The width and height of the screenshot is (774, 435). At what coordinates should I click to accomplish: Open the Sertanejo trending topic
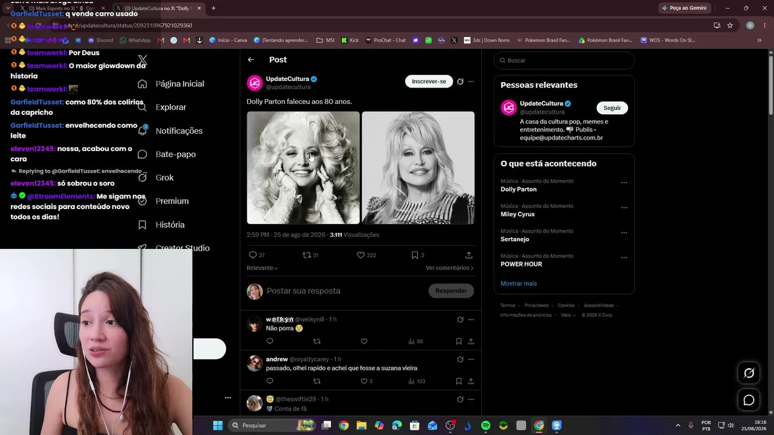515,239
